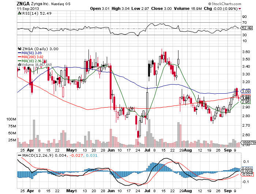Click the -0.1 label on the MACD axis

coord(245,182)
